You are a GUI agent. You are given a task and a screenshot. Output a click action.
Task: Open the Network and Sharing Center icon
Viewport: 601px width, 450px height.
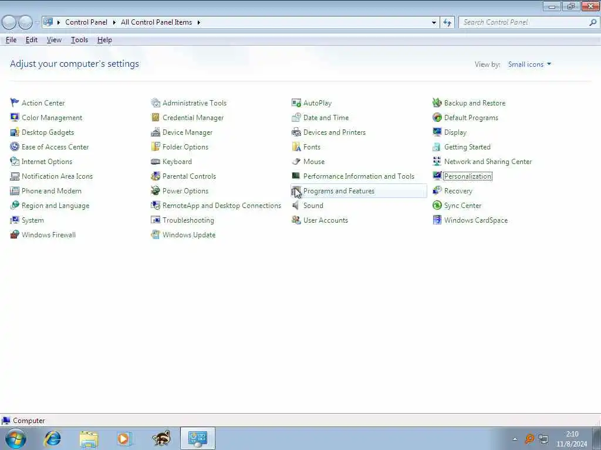[x=437, y=161]
